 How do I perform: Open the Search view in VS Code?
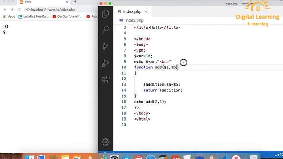click(105, 30)
